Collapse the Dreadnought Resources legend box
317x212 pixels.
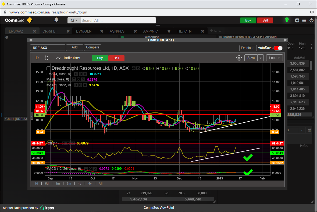[x=48, y=68]
